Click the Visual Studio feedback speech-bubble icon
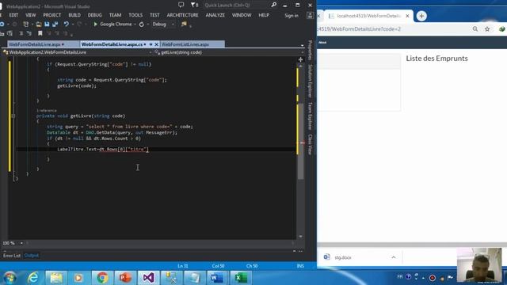The height and width of the screenshot is (285, 507). click(x=181, y=5)
